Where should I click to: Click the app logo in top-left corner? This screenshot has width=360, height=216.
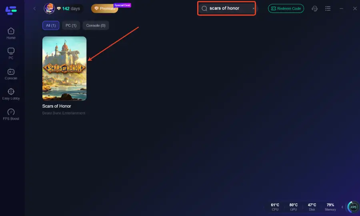(10, 10)
